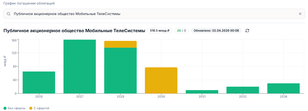Click the 'График погашения облигаций' heading
Viewport: 308px width, 111px height.
29,4
